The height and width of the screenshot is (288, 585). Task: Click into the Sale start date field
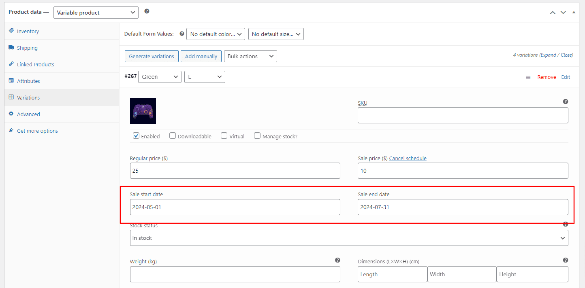[x=235, y=207]
